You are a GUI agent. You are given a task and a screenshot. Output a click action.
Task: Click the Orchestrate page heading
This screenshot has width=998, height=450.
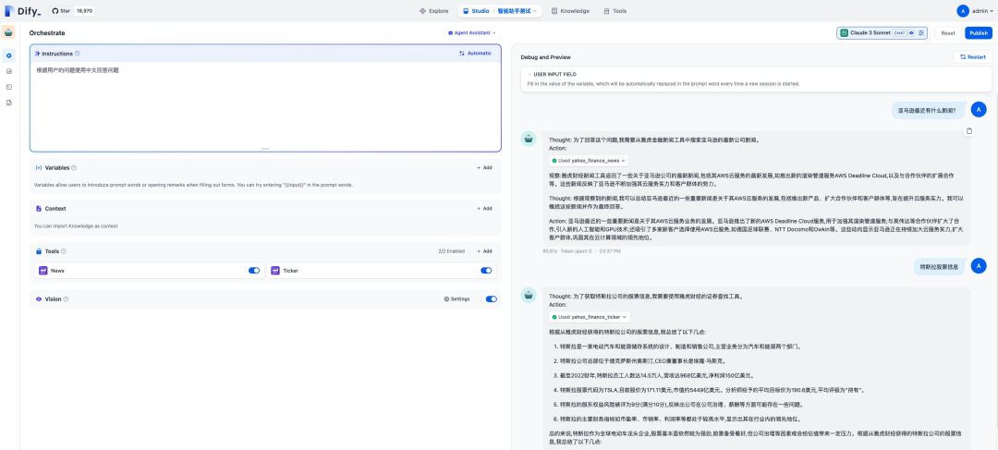47,32
